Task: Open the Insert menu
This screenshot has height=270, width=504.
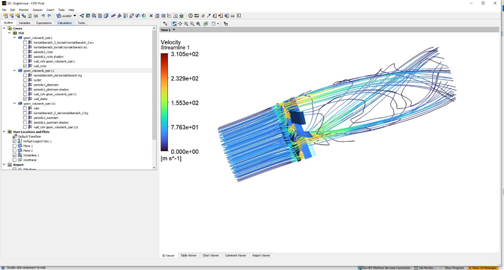Action: [50, 10]
